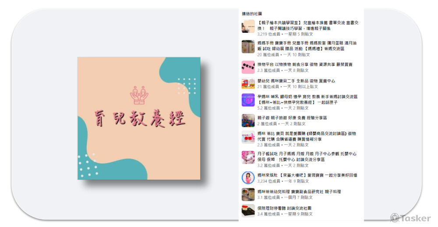Open the 幼兒料理 副食品 group thumbnail

[x=248, y=194]
